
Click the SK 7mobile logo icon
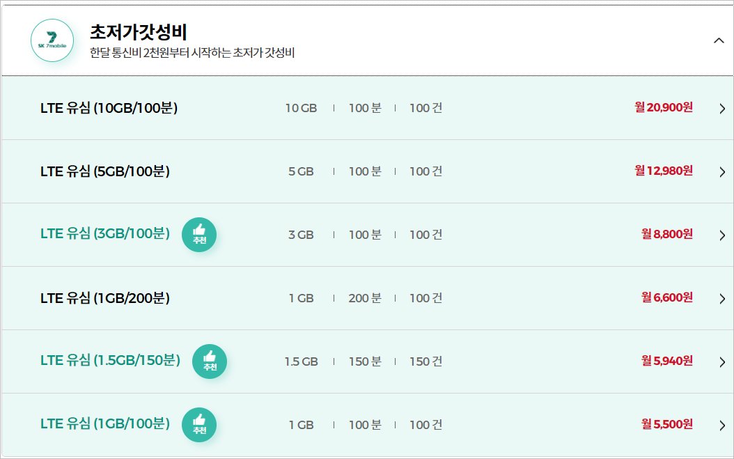pyautogui.click(x=52, y=40)
